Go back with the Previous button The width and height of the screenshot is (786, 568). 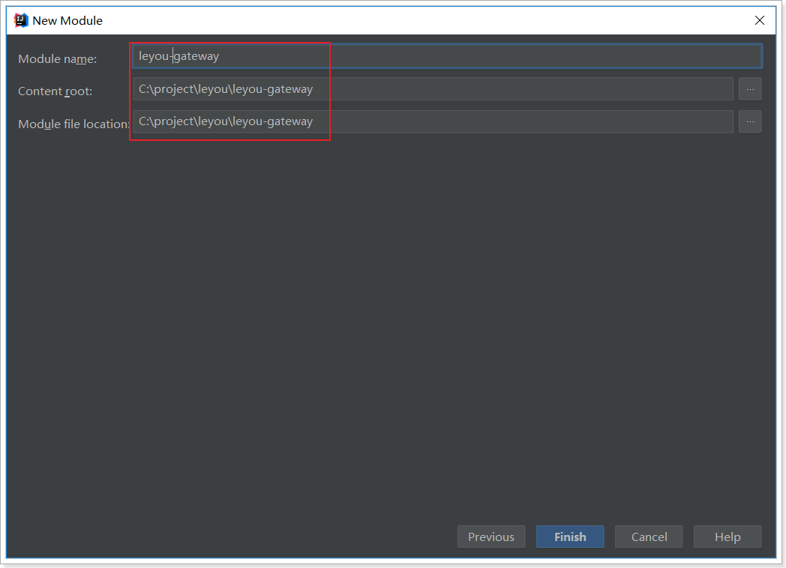point(491,537)
